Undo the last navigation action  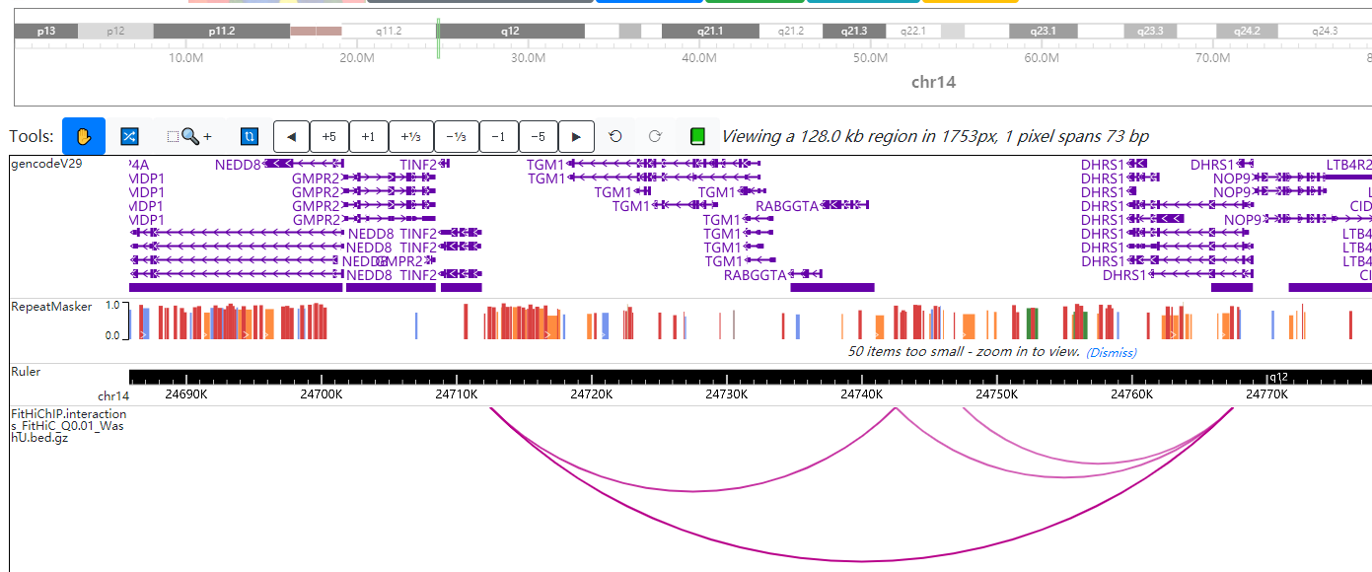pos(616,136)
